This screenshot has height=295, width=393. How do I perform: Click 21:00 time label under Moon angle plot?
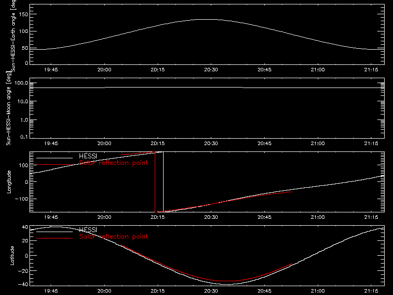[318, 144]
